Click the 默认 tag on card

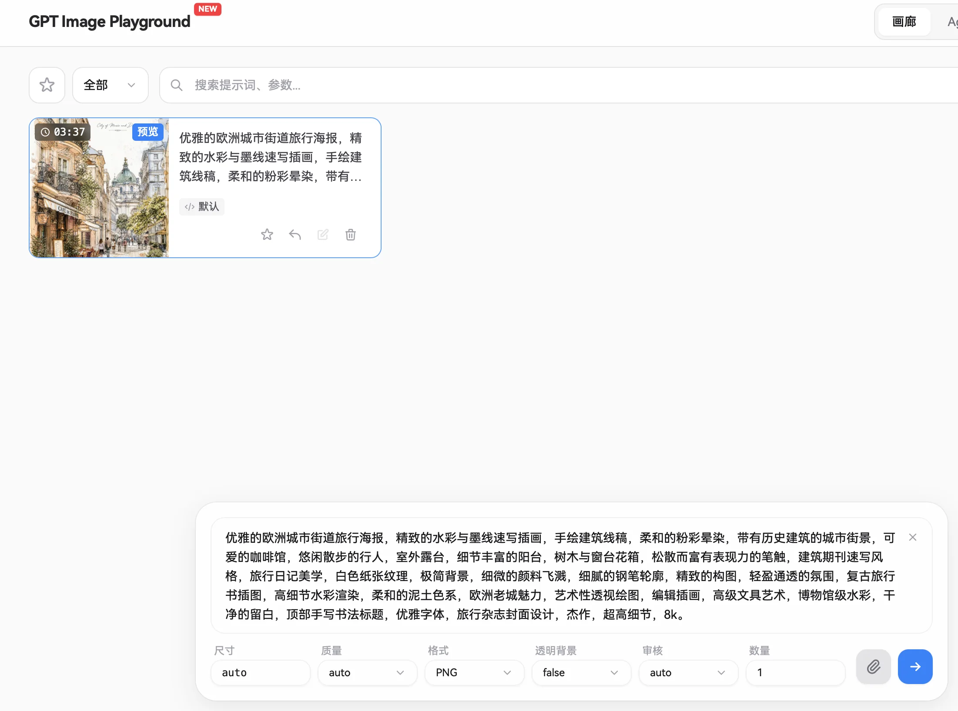202,206
